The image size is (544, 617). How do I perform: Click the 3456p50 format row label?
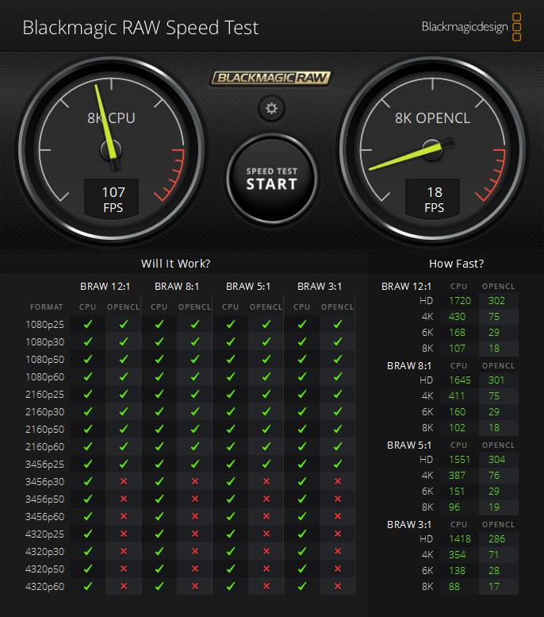point(45,499)
